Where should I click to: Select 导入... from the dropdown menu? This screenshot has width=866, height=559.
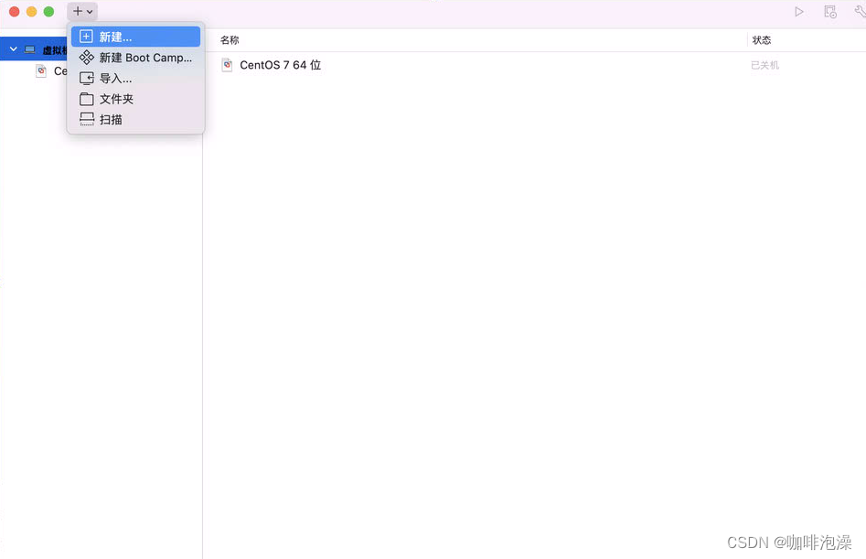coord(135,79)
